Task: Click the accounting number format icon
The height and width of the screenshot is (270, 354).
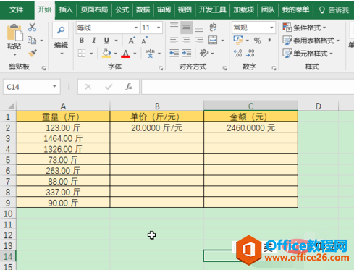Action: [238, 41]
